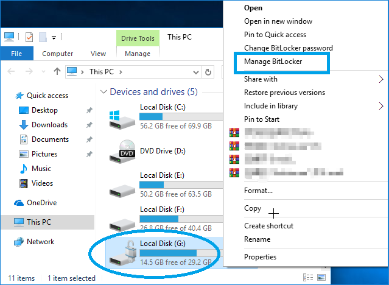Open Desktop in the navigation pane

(x=44, y=110)
